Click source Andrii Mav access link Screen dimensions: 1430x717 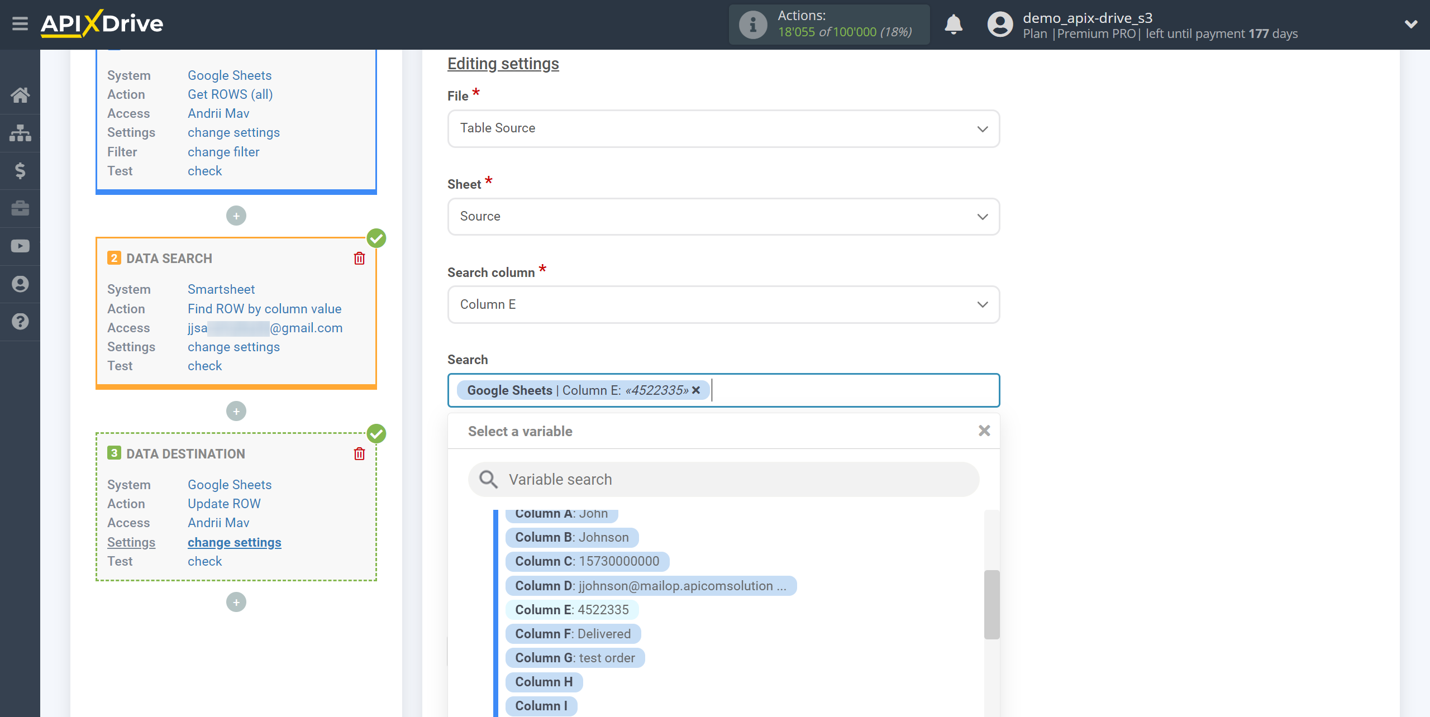click(218, 113)
